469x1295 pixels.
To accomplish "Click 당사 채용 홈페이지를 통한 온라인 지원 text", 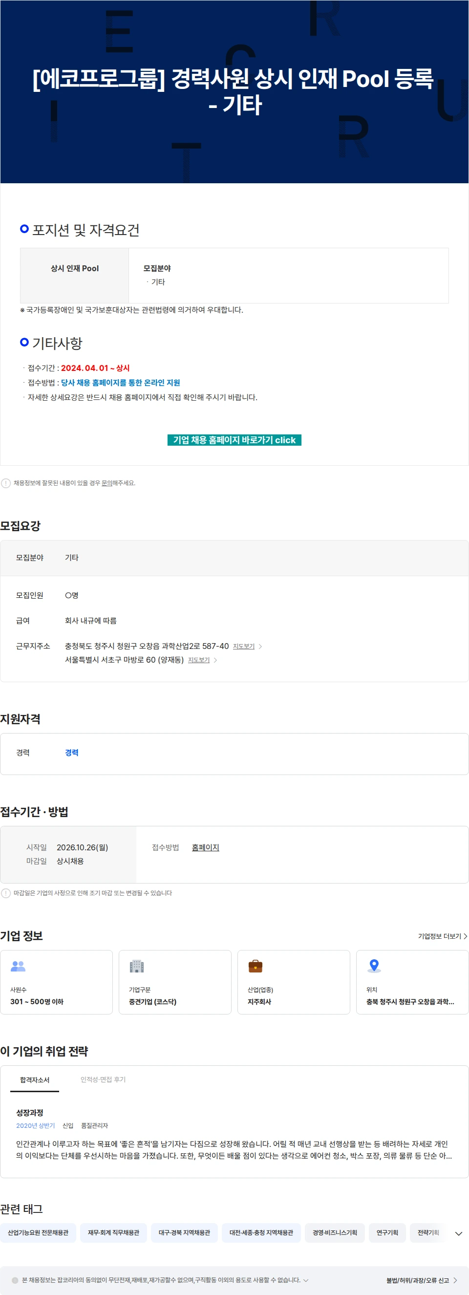I will tap(121, 383).
